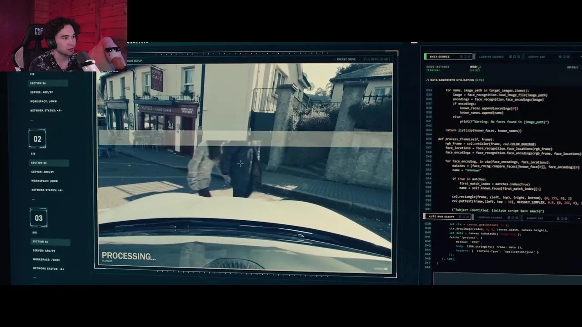The image size is (582, 327).
Task: Select the 02 node box icon
Action: point(37,139)
